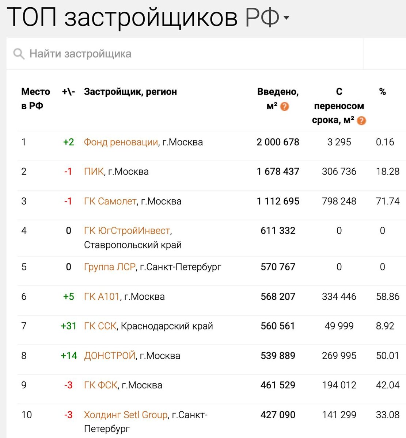The height and width of the screenshot is (438, 406).
Task: Open ГК ЮгСтройИнвест developer profile
Action: (x=126, y=230)
